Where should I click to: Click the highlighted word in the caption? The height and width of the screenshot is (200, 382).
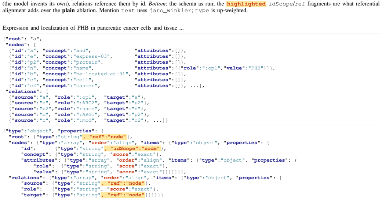(x=246, y=4)
